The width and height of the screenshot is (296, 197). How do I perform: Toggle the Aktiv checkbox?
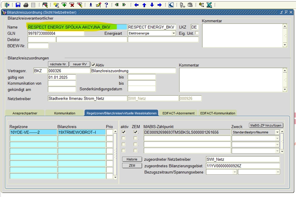tap(93, 65)
